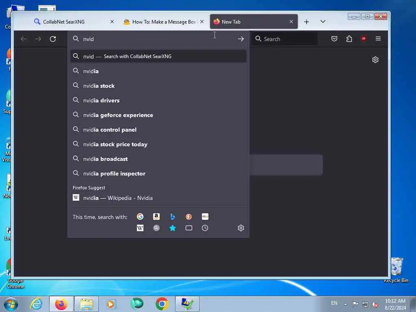The height and width of the screenshot is (312, 416).
Task: Open Windows Explorer folder in taskbar
Action: coord(87,304)
